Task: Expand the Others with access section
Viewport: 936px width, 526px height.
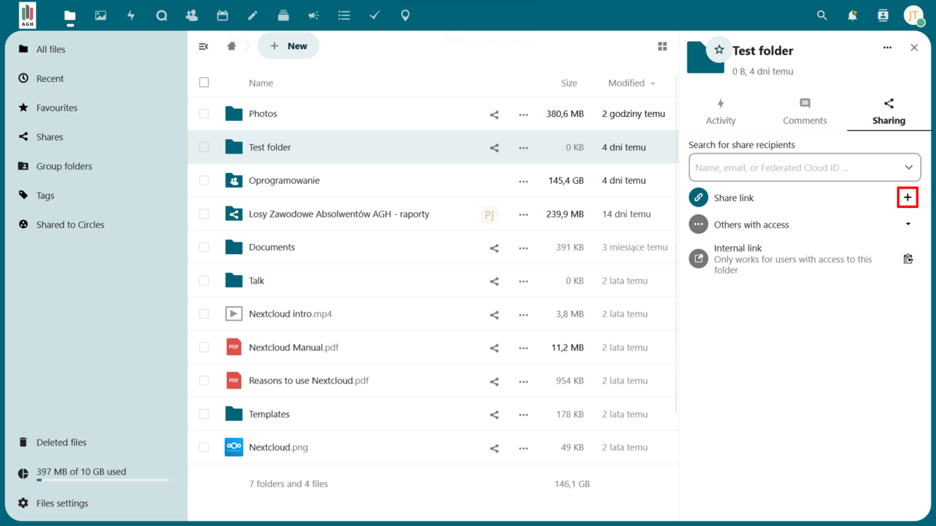Action: click(x=908, y=224)
